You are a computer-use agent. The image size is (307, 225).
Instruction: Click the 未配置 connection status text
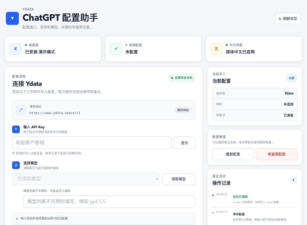tap(132, 52)
